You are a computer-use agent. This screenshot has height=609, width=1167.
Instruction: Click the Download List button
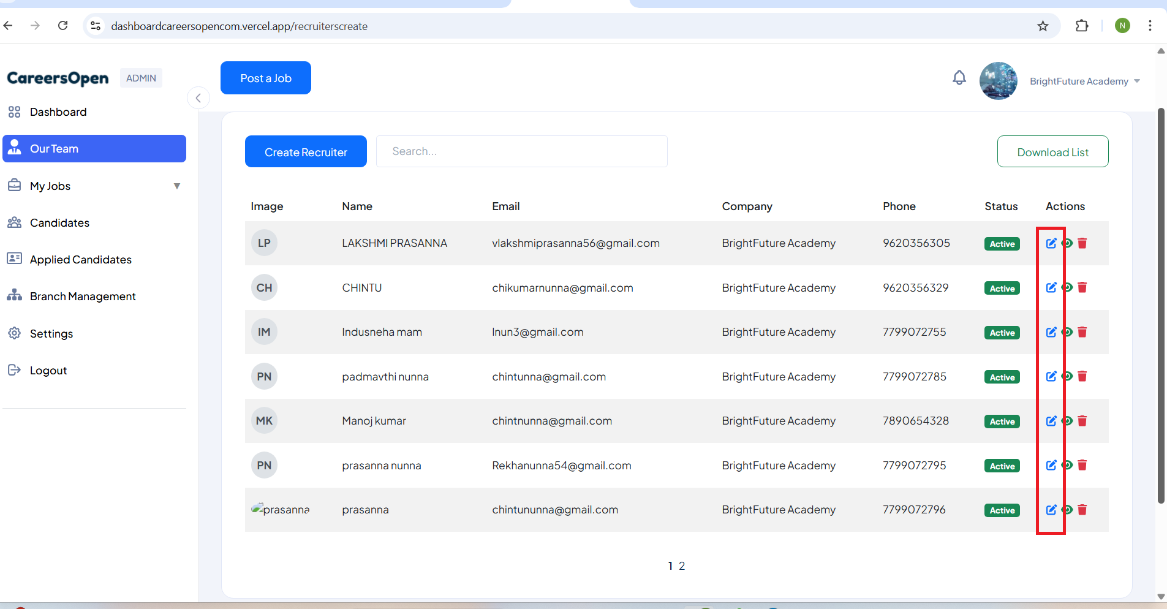tap(1052, 152)
